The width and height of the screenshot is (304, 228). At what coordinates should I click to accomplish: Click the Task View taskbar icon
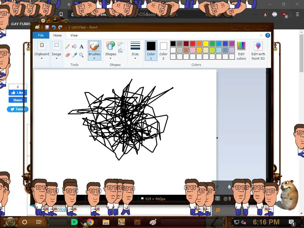pos(39,222)
